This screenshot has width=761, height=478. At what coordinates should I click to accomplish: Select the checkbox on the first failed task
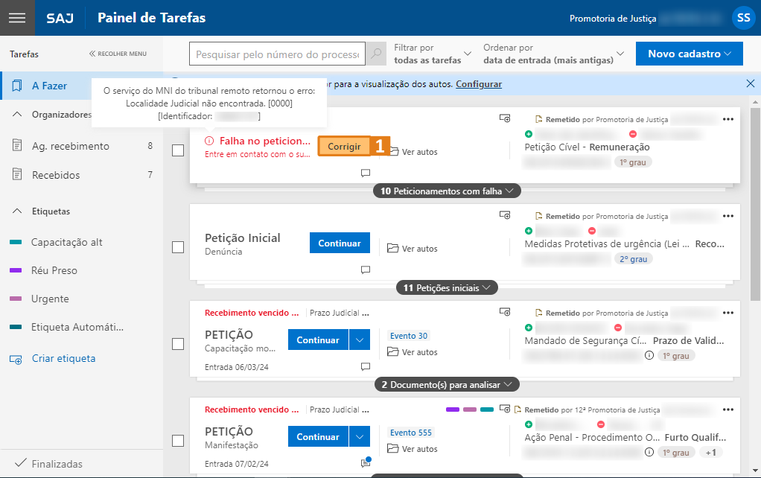(178, 150)
